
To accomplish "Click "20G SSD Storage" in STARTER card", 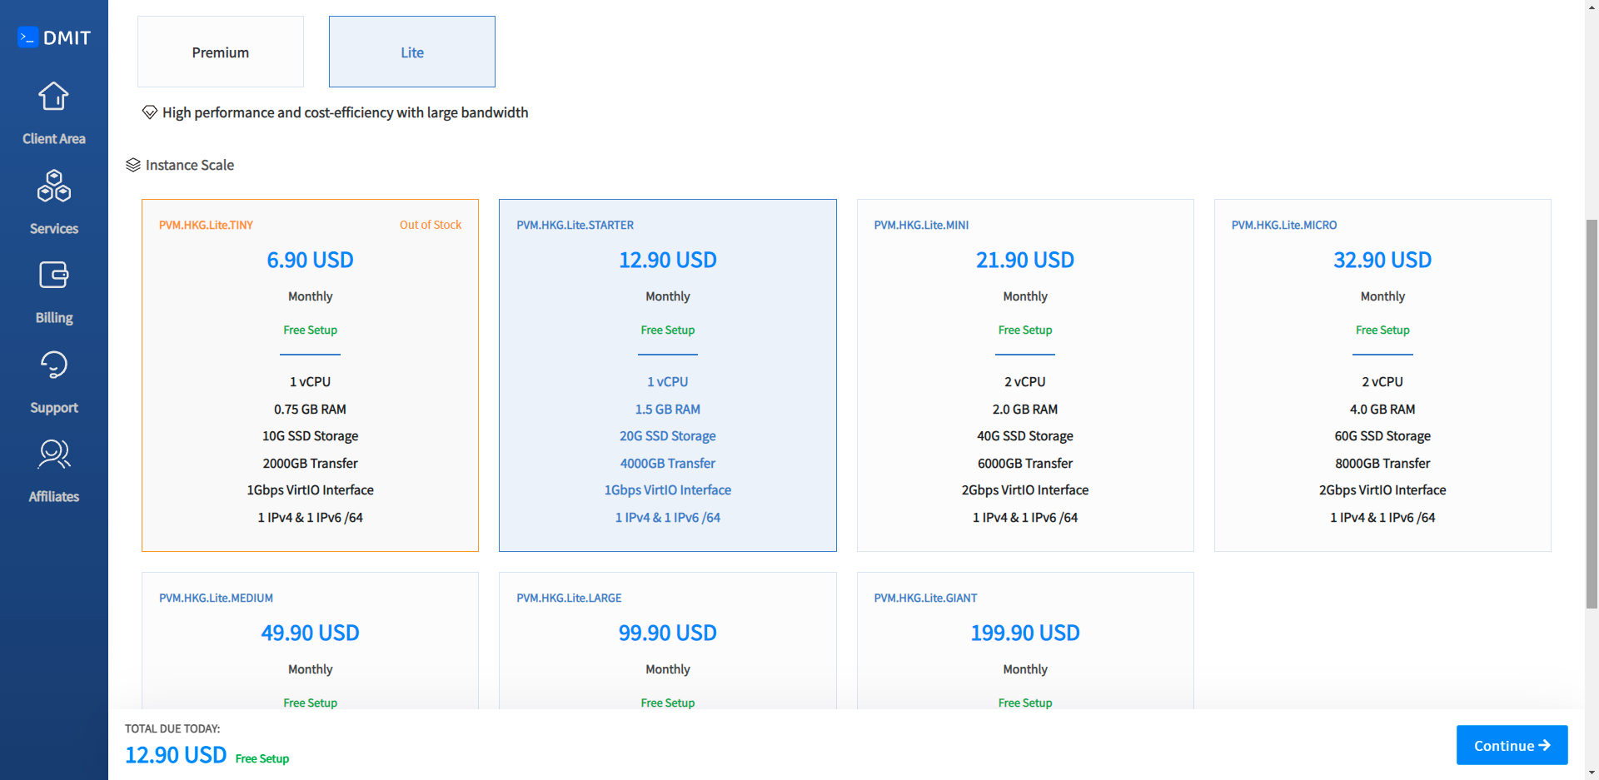I will click(668, 436).
